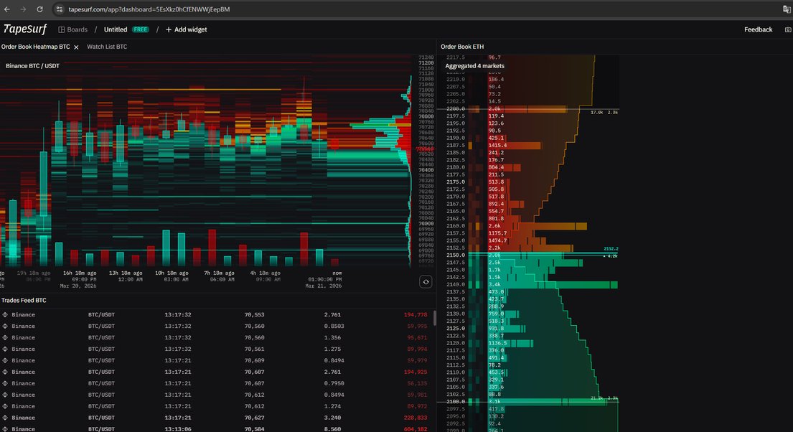This screenshot has width=793, height=432.
Task: Open the Boards menu
Action: [72, 29]
